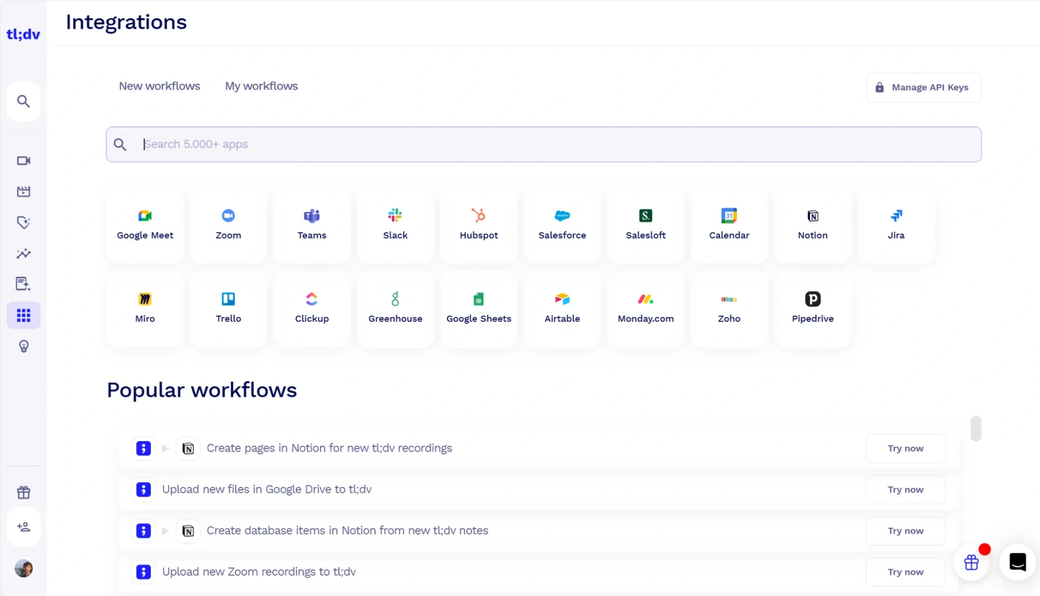Click the popular workflows list scrollbar
The width and height of the screenshot is (1040, 596).
975,429
